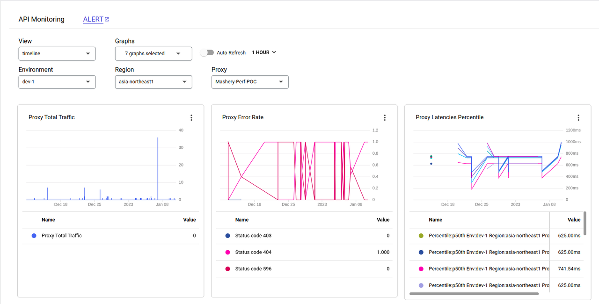Viewport: 599px width, 304px height.
Task: Click the blue Proxy Total Traffic legend dot
Action: [34, 236]
